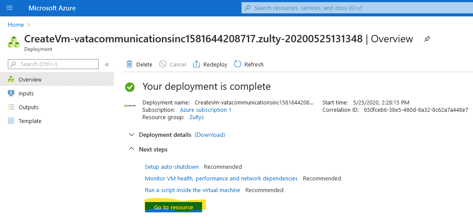This screenshot has height=224, width=473.
Task: Click the sidebar Search (Ctrl+/) field
Action: point(53,64)
